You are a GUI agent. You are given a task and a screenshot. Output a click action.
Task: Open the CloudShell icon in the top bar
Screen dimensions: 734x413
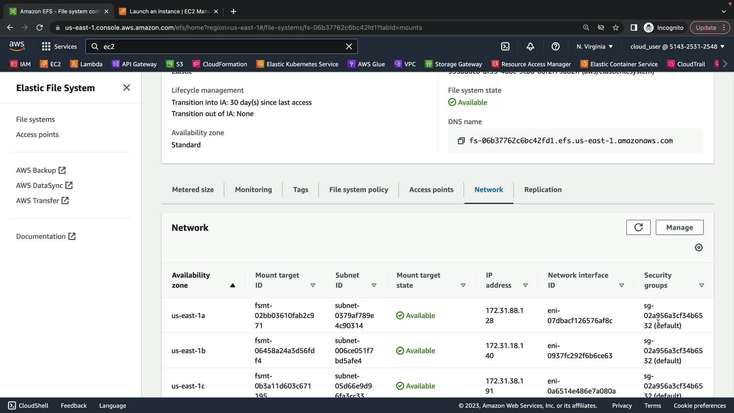pos(505,46)
